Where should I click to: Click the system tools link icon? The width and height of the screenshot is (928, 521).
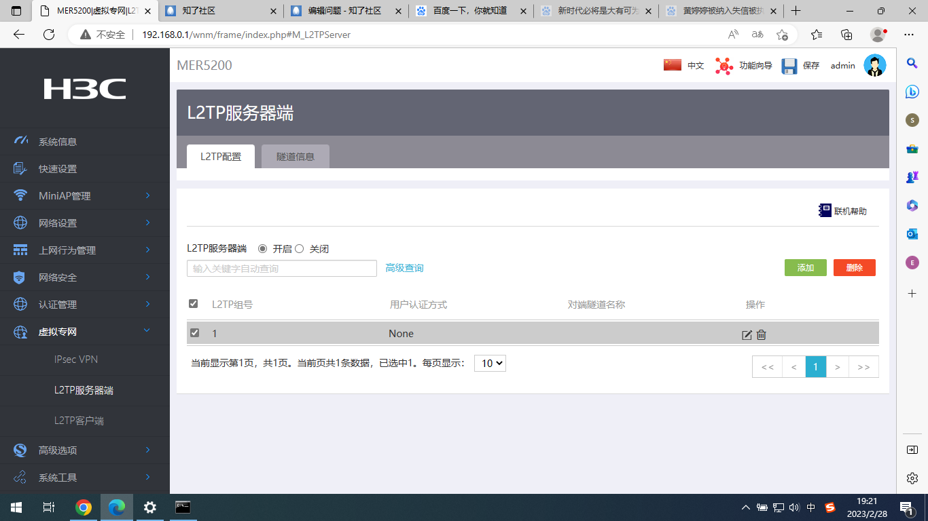(20, 477)
